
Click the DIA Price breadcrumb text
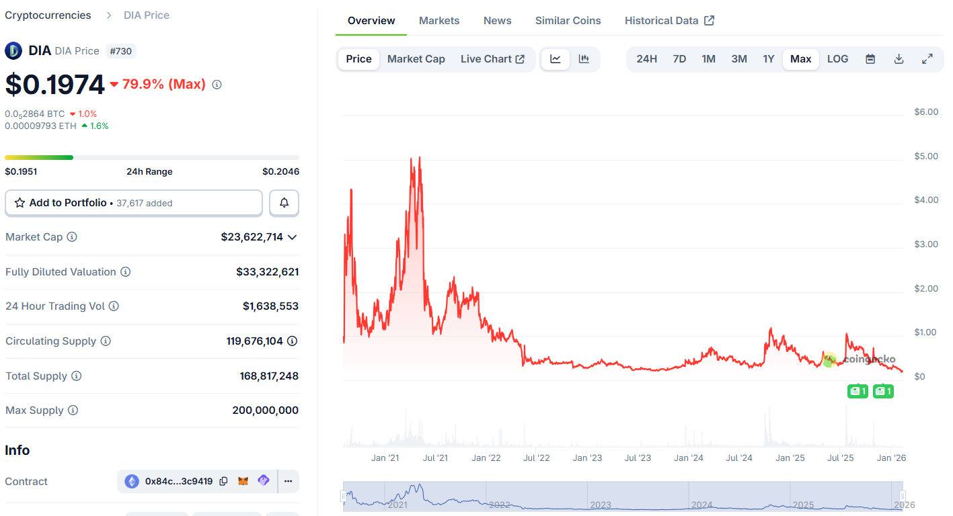[147, 15]
